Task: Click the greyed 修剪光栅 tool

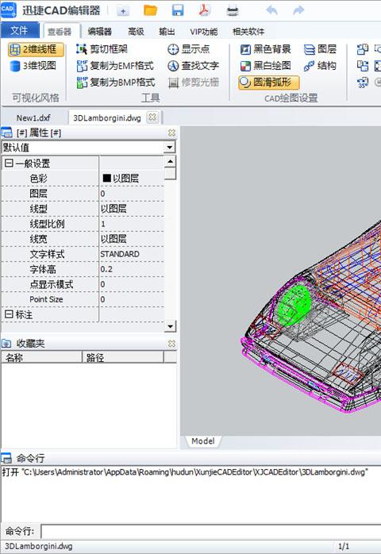Action: pyautogui.click(x=193, y=83)
